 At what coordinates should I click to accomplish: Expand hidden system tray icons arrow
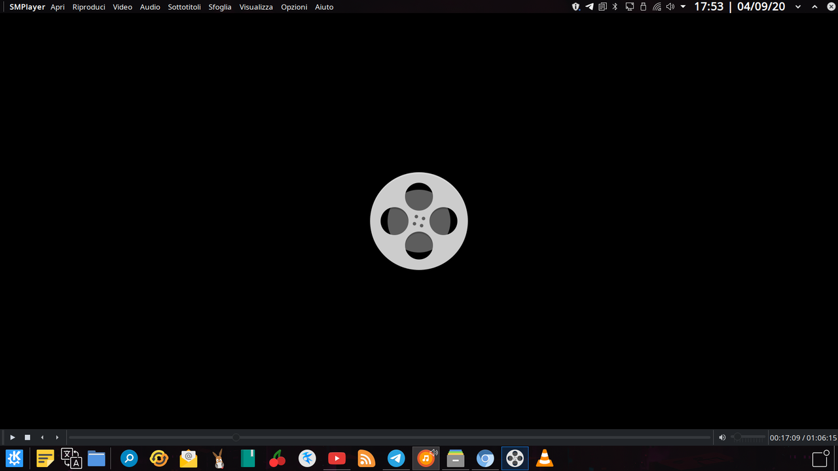pyautogui.click(x=683, y=7)
